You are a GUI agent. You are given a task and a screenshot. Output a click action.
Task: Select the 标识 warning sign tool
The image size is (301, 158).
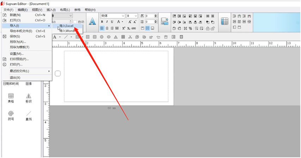[x=29, y=98]
